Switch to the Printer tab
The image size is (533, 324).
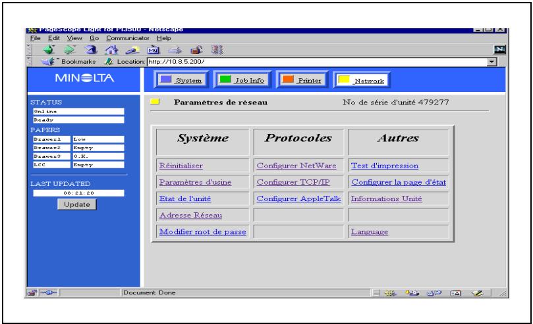[302, 80]
